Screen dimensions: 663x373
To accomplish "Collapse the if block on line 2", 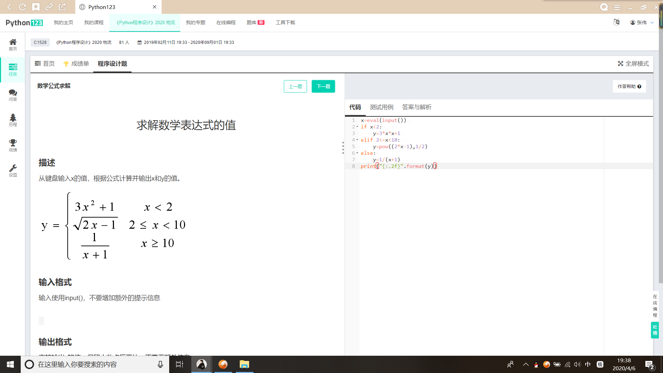I will [357, 127].
